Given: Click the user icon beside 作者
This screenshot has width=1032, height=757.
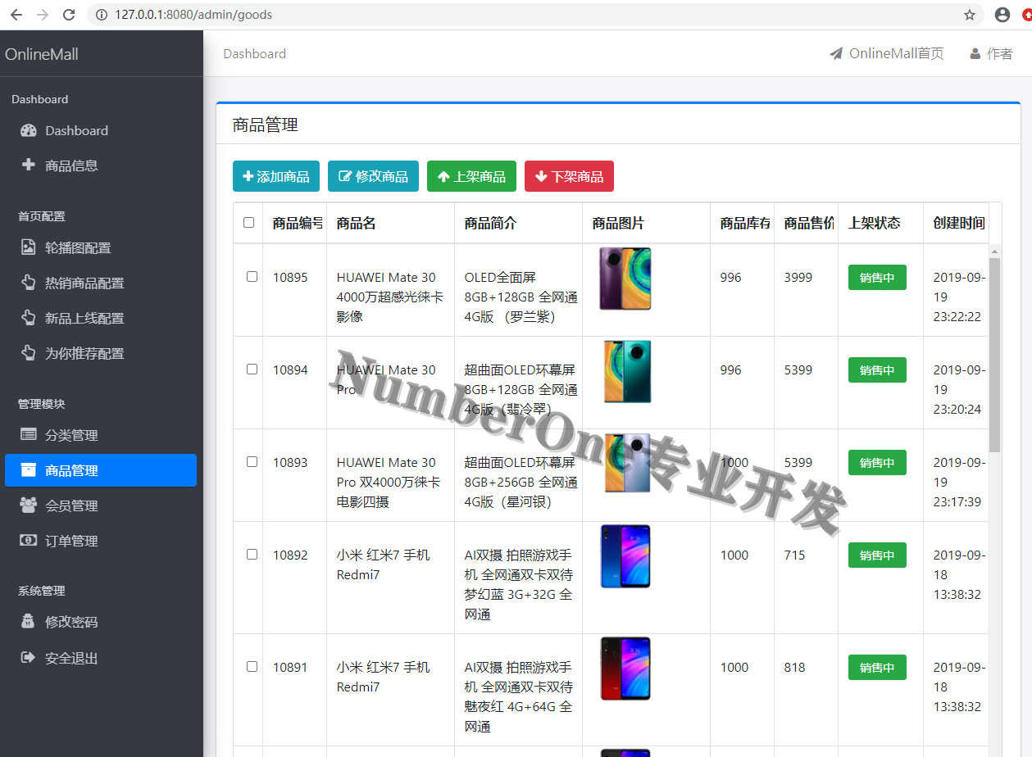Looking at the screenshot, I should coord(975,54).
